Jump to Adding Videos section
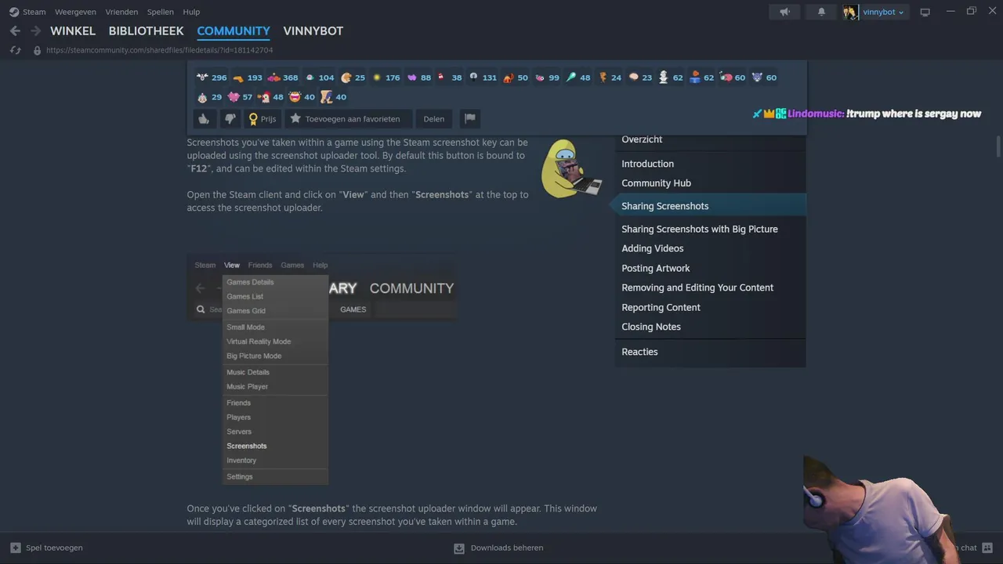The image size is (1003, 564). click(x=652, y=248)
